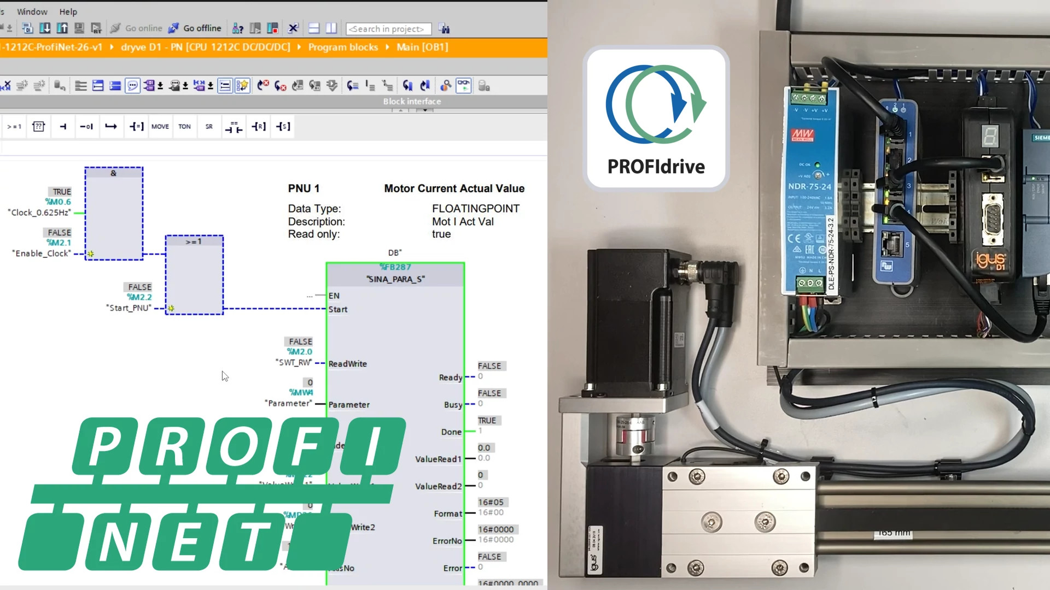The height and width of the screenshot is (590, 1050).
Task: Click the Go offline button
Action: click(x=195, y=28)
